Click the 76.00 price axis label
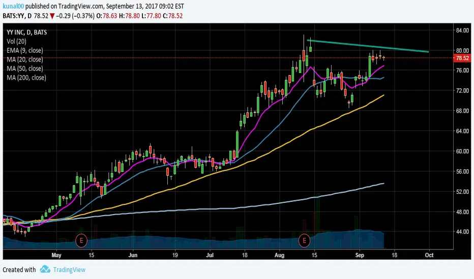Viewport: 474px width, 279px height. [462, 71]
